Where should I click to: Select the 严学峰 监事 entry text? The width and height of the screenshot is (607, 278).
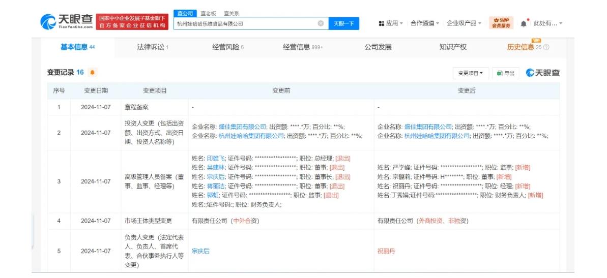[x=453, y=167]
